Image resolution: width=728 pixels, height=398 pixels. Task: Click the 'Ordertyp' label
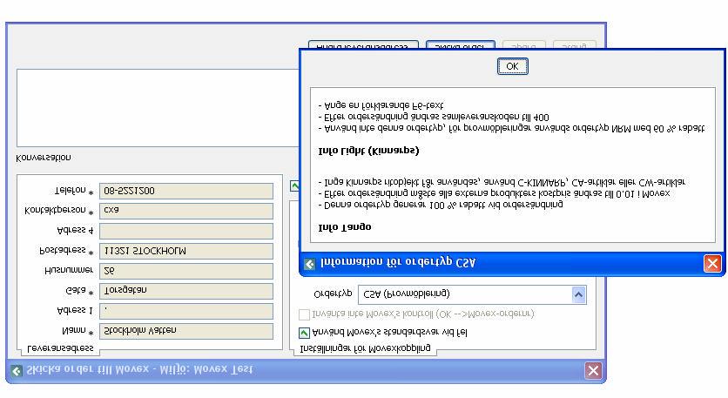[x=333, y=294]
